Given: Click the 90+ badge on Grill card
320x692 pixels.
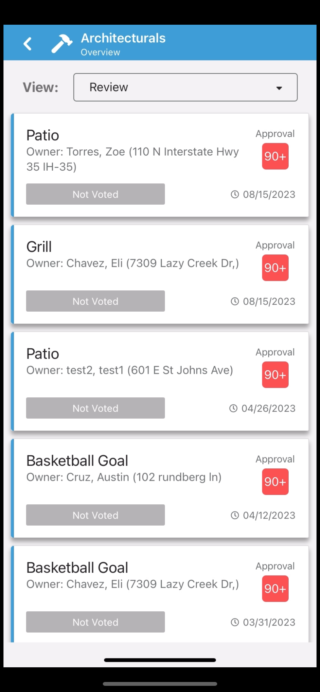Looking at the screenshot, I should (x=275, y=268).
